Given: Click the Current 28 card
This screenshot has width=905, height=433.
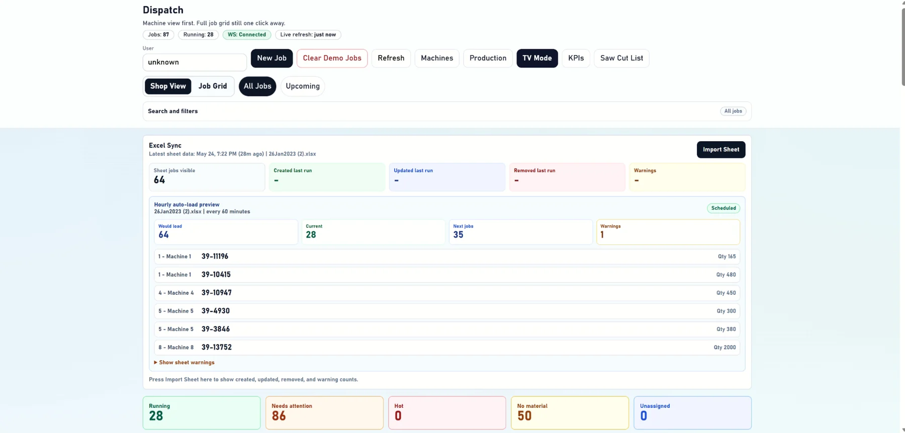Looking at the screenshot, I should (373, 232).
